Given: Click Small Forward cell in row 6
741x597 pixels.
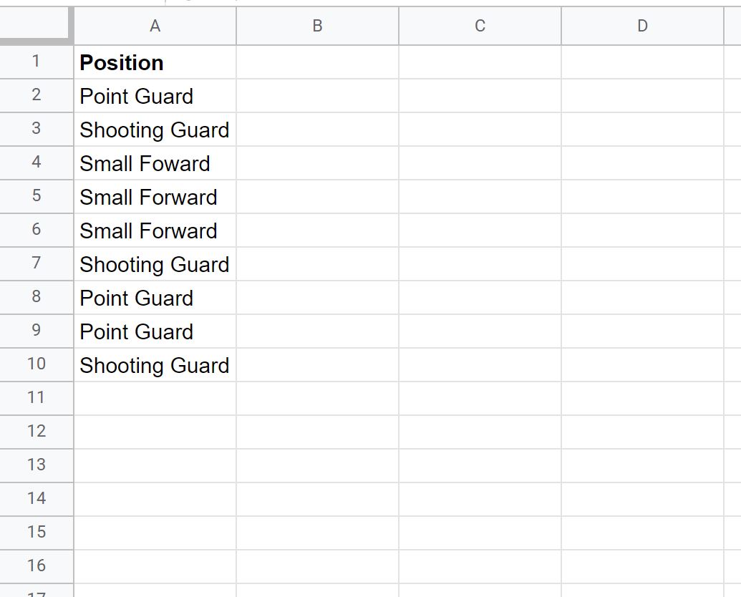Looking at the screenshot, I should pyautogui.click(x=155, y=230).
